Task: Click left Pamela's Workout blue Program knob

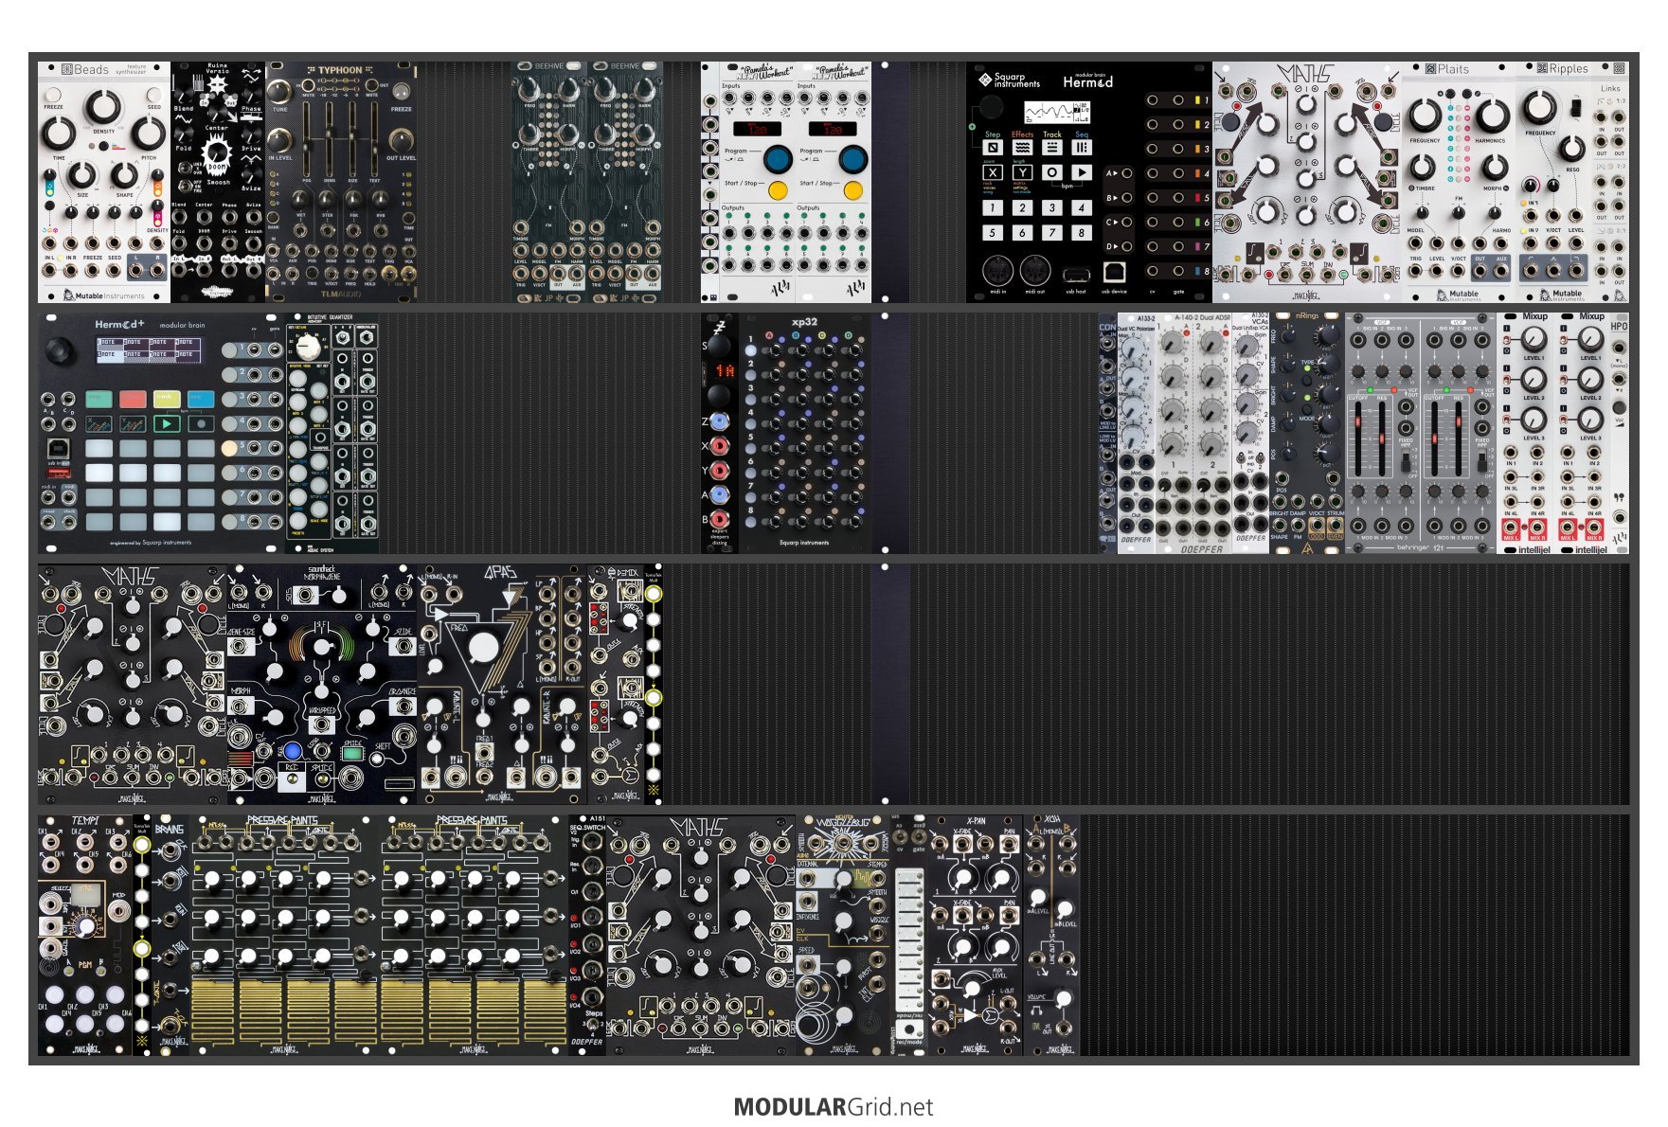Action: 778,158
